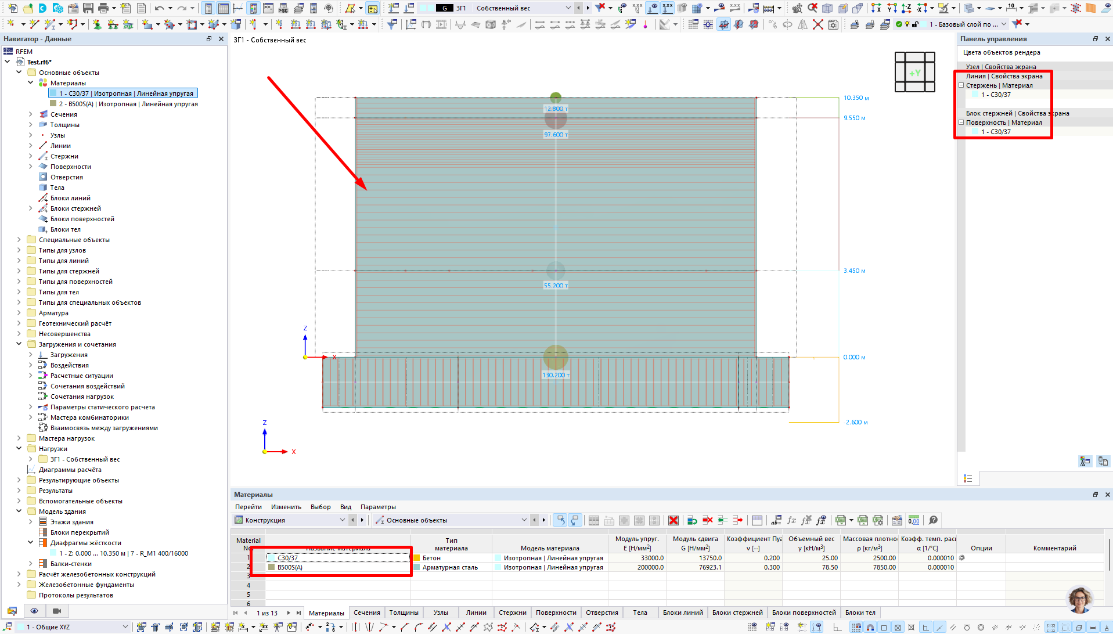
Task: Collapse Поверхность | Материал group in panel
Action: click(x=961, y=123)
